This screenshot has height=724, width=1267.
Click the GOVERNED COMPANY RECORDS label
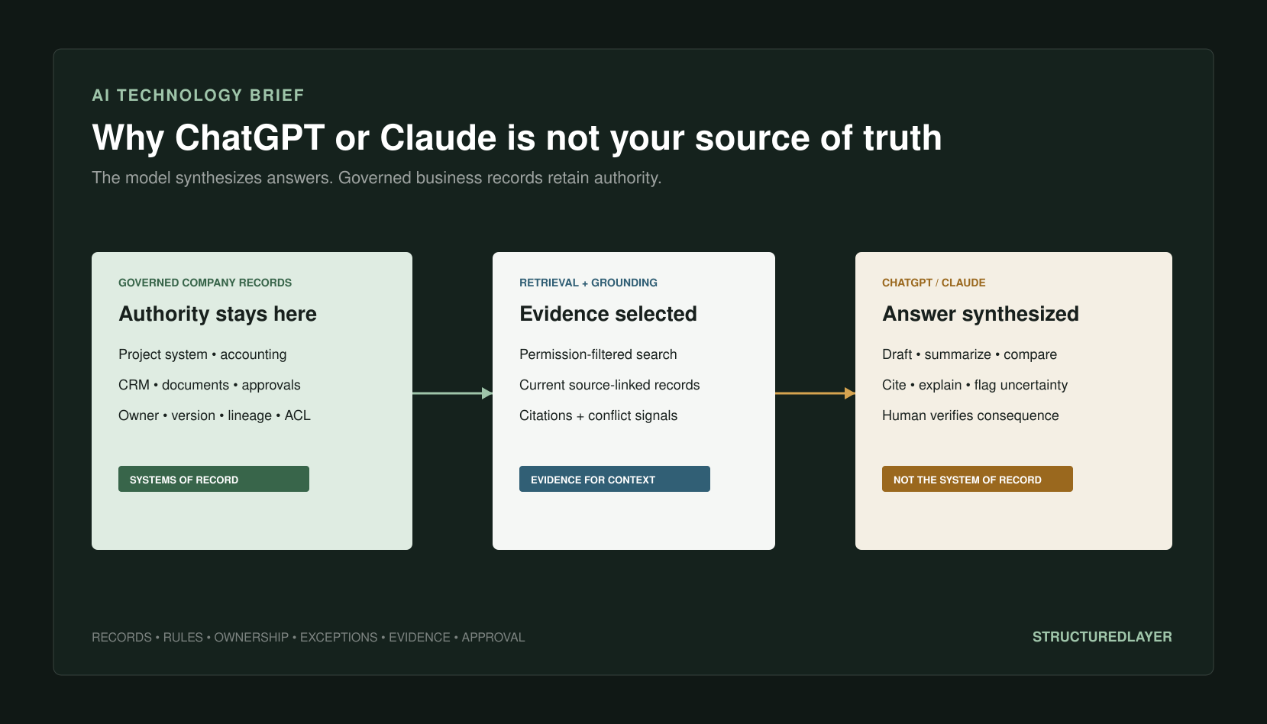205,283
